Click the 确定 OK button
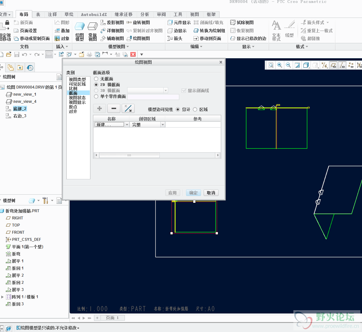The image size is (362, 332). coord(194,193)
